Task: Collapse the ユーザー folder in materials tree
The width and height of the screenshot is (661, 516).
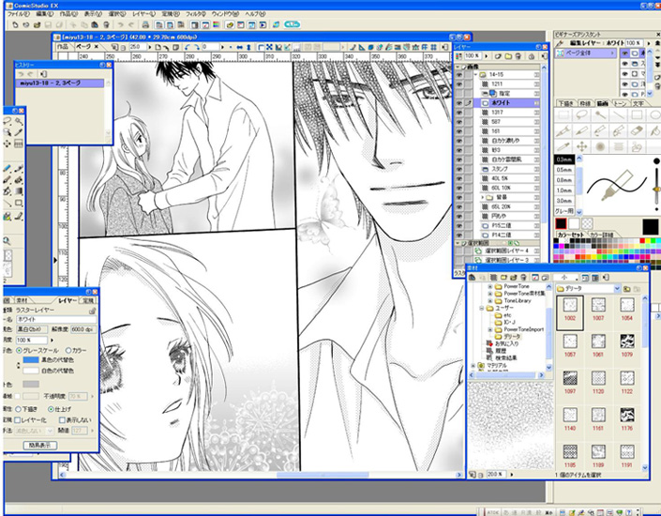Action: 482,308
